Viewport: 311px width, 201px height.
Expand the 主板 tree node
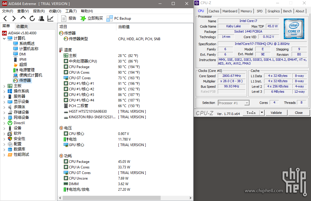[4, 86]
